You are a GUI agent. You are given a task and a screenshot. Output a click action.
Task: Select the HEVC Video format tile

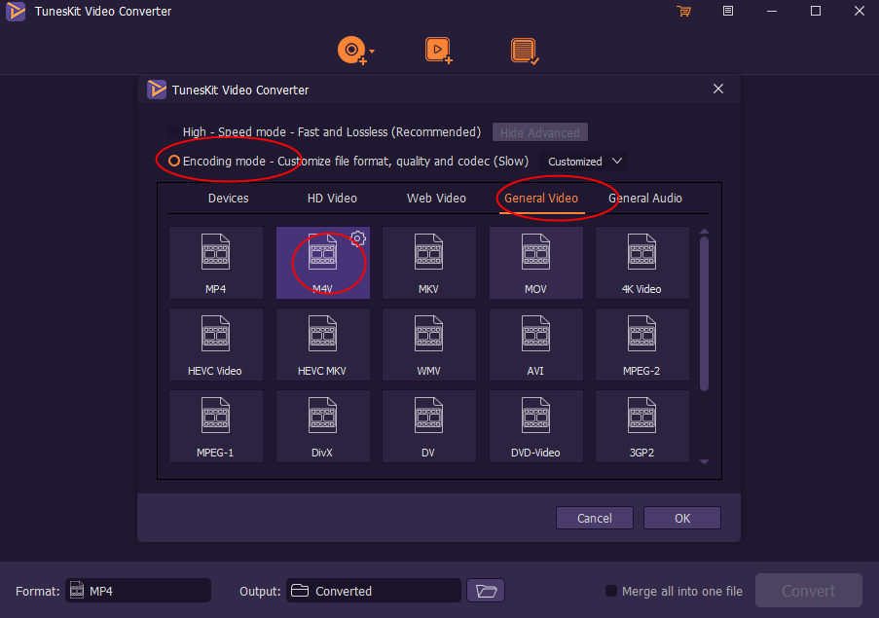coord(216,345)
